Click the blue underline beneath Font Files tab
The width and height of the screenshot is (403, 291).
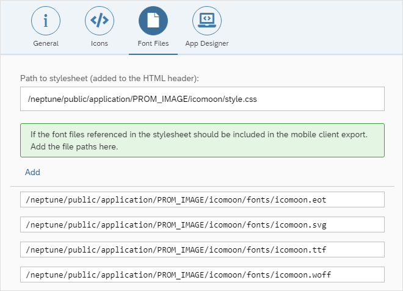point(153,54)
